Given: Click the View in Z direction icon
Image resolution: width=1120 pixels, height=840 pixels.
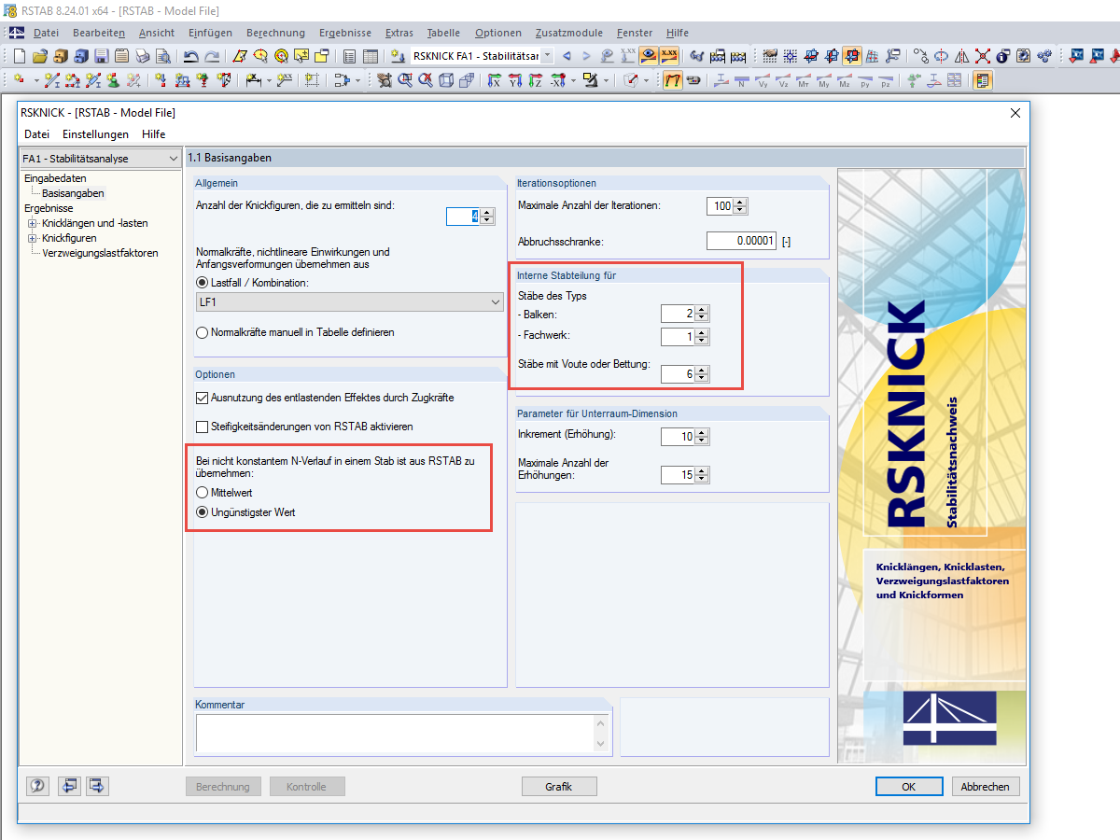Looking at the screenshot, I should coord(535,80).
